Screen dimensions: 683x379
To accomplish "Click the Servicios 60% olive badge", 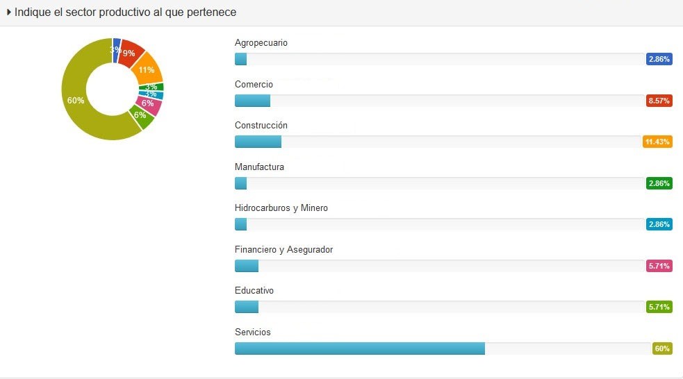I will click(662, 348).
